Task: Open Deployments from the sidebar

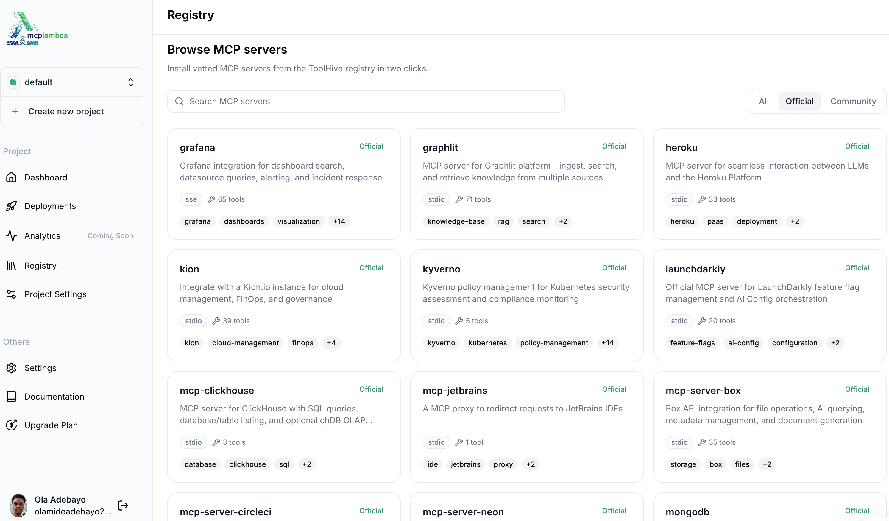Action: pyautogui.click(x=50, y=206)
